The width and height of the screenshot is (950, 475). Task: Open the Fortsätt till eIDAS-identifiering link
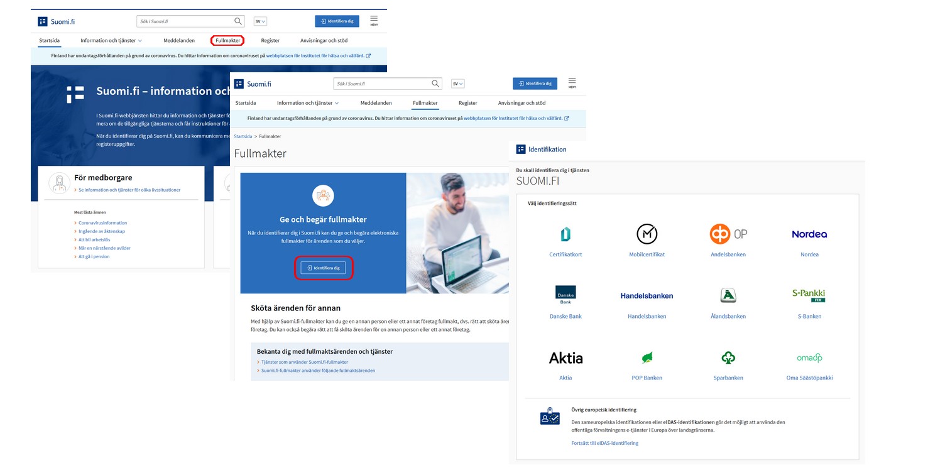tap(604, 443)
